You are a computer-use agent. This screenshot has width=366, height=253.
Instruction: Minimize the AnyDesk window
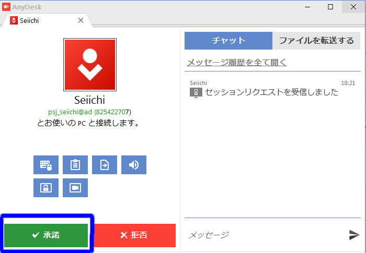[307, 7]
